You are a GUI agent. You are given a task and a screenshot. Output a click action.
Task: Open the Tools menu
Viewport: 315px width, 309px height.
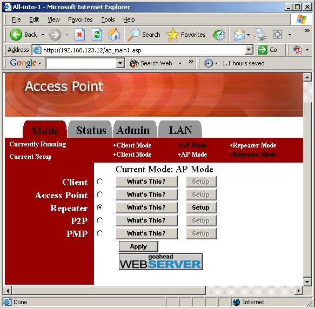pyautogui.click(x=108, y=19)
